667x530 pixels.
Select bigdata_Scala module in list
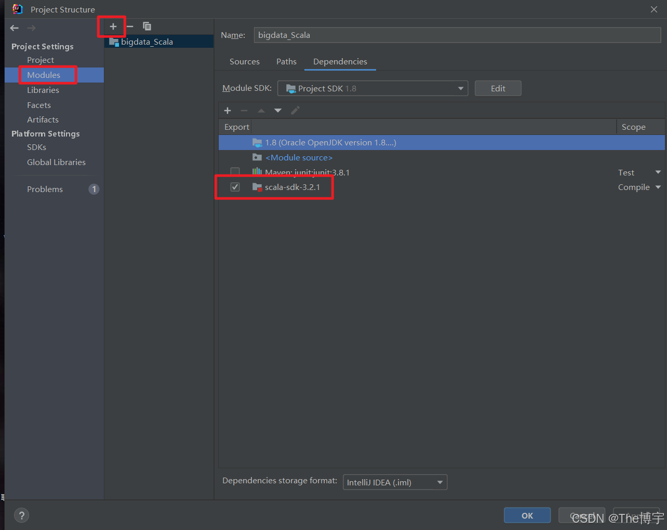pos(159,42)
